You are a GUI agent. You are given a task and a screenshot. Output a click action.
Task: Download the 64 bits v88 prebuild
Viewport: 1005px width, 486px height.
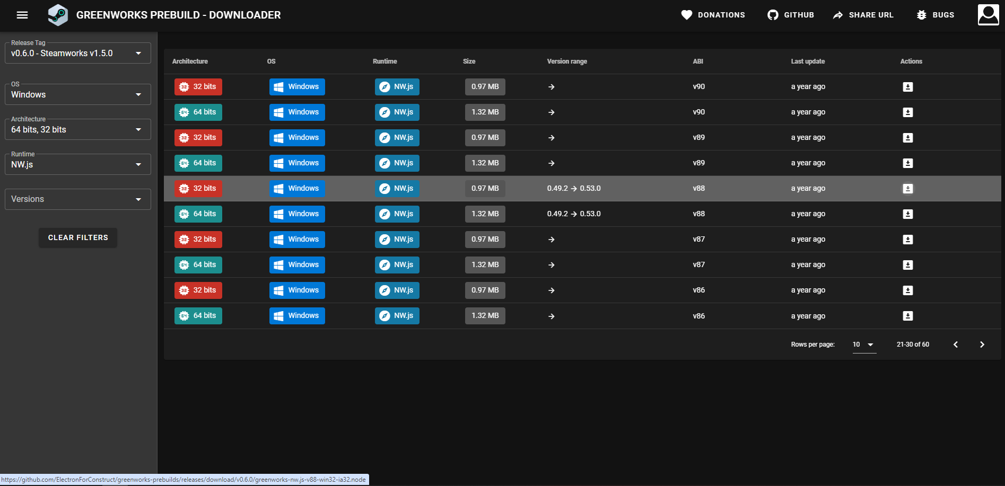coord(908,214)
